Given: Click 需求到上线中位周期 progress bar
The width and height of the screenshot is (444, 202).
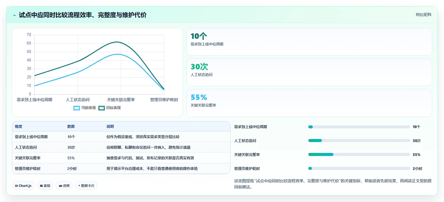Looking at the screenshot, I should [359, 127].
